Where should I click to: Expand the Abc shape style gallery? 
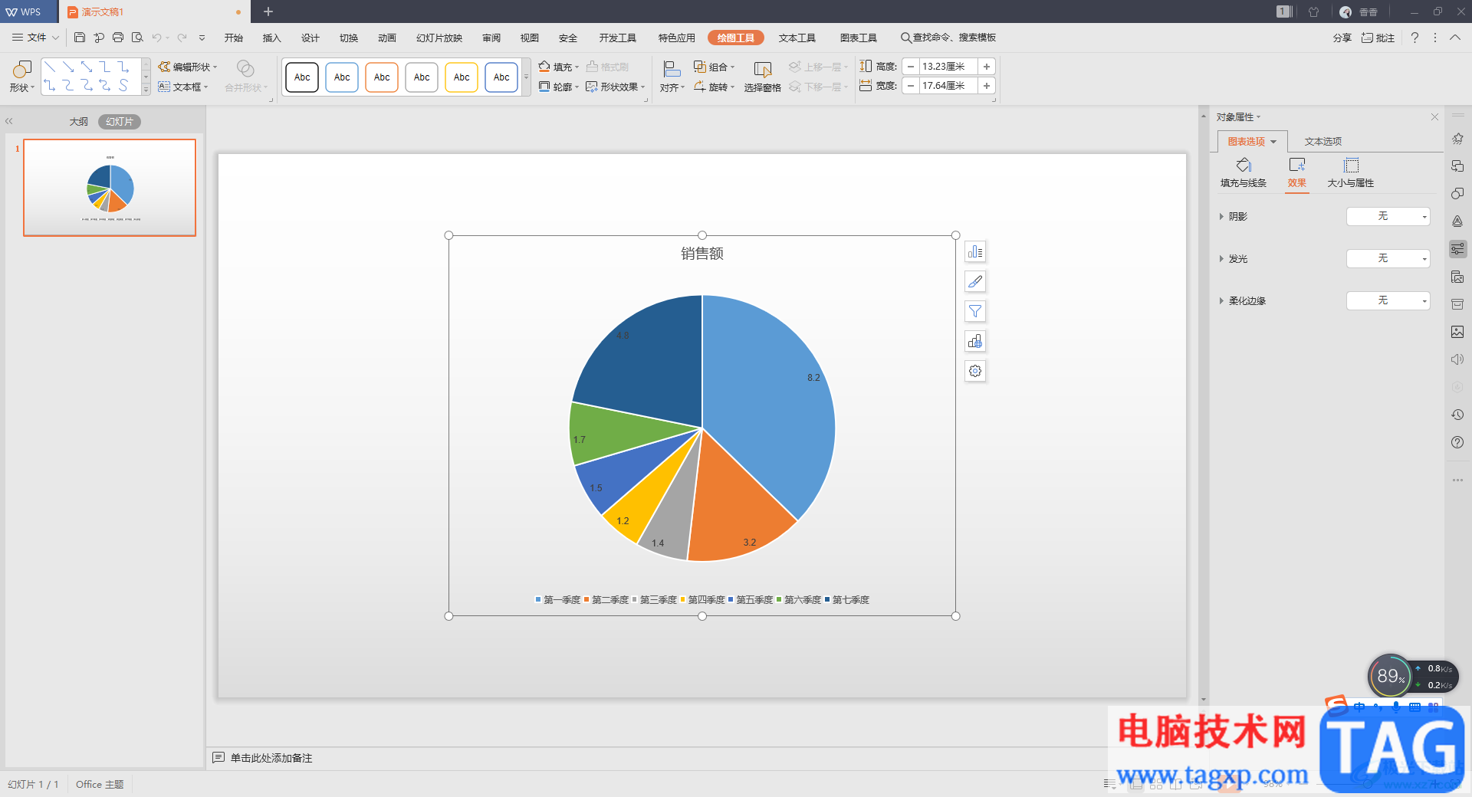[526, 77]
